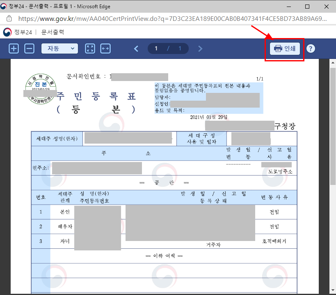This screenshot has width=336, height=295.
Task: Open help via the question mark icon
Action: 311,49
